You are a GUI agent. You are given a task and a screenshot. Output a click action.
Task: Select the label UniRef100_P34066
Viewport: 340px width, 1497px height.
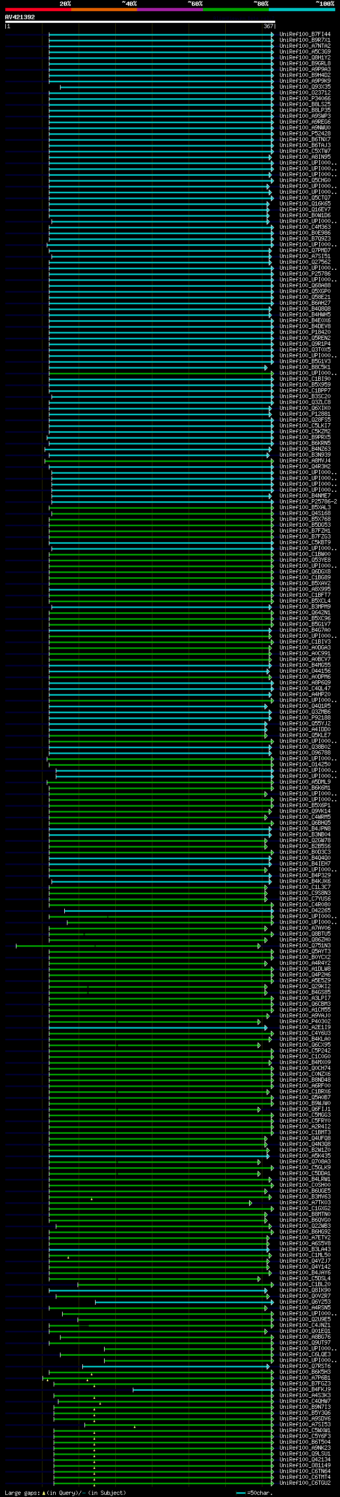click(305, 98)
